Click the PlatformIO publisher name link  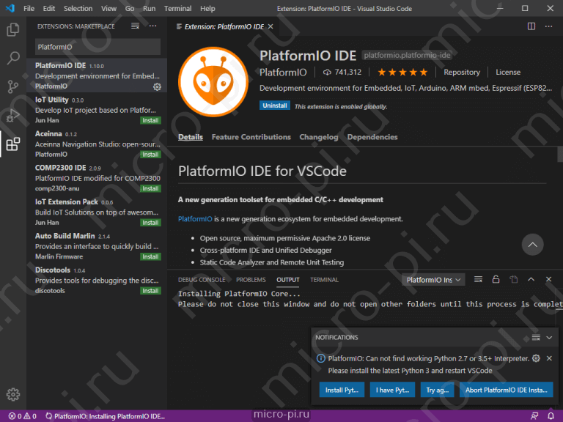[x=283, y=73]
